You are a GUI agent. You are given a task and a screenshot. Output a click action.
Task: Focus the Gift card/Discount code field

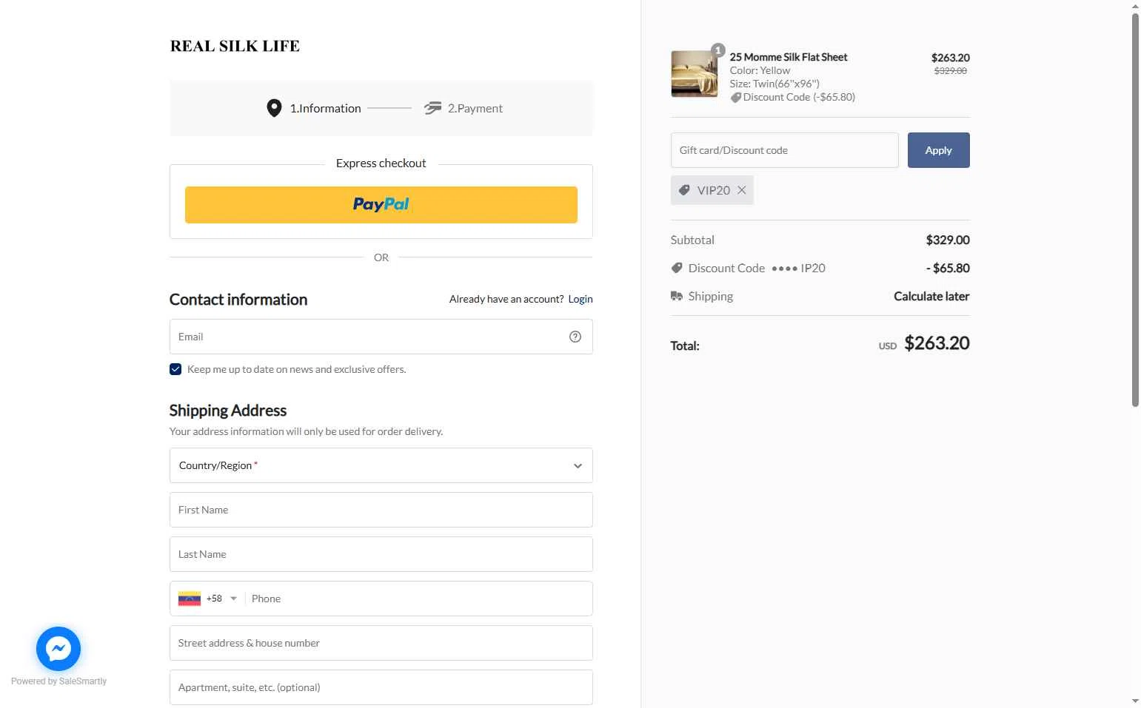point(784,150)
